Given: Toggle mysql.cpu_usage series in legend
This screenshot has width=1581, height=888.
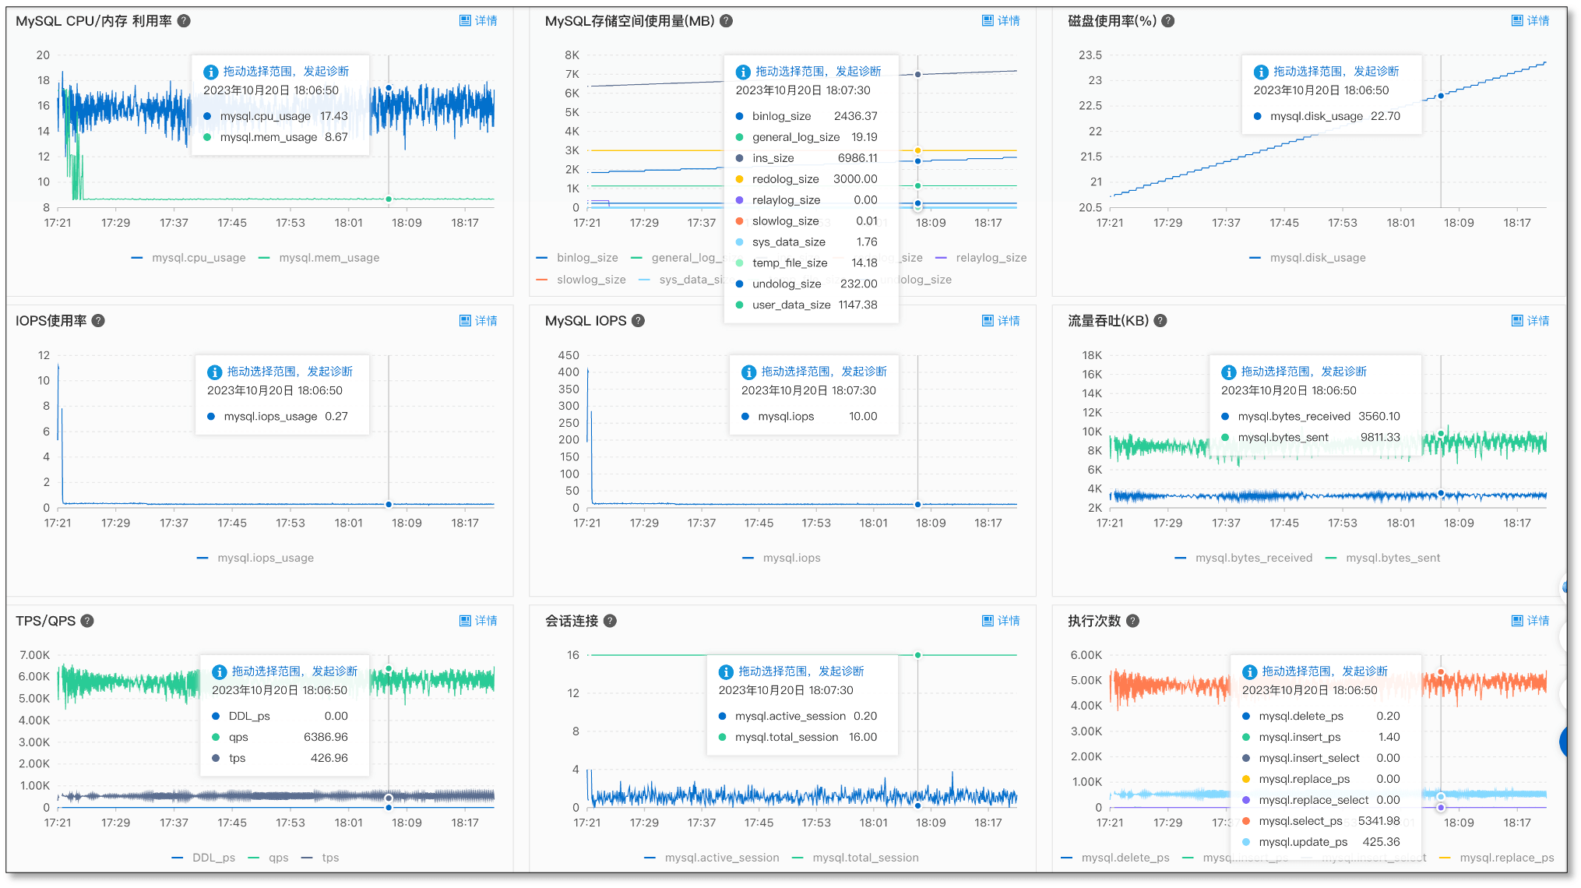Looking at the screenshot, I should 198,258.
